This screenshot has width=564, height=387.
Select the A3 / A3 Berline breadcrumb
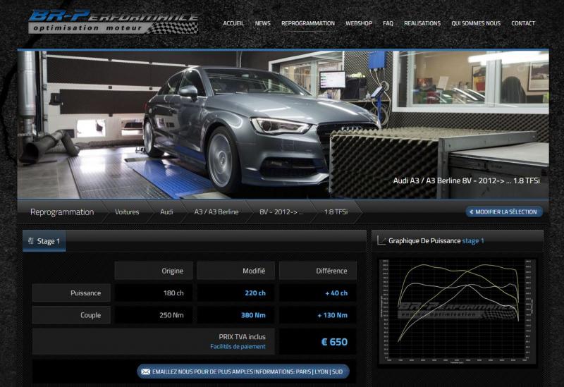tap(216, 212)
